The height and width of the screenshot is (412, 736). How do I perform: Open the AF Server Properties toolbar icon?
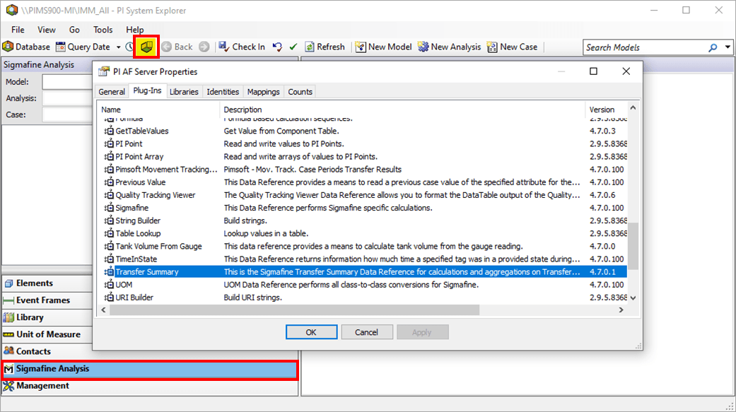tap(147, 47)
